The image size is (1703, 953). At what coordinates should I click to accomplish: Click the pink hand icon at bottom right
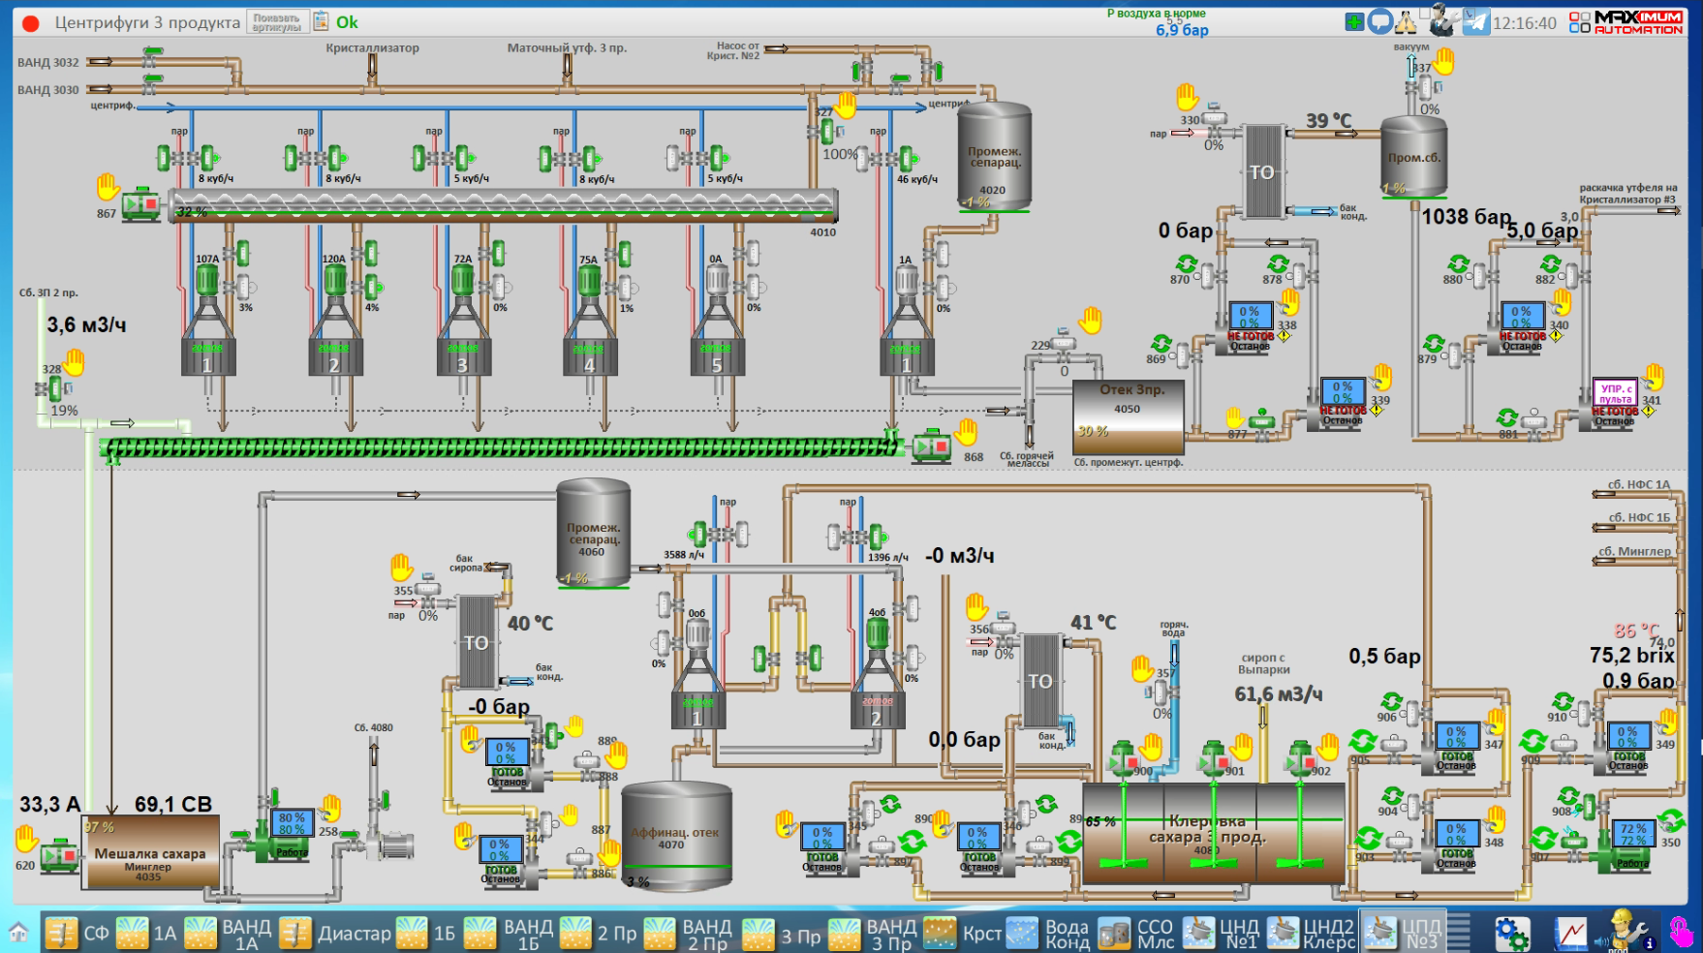point(1681,932)
